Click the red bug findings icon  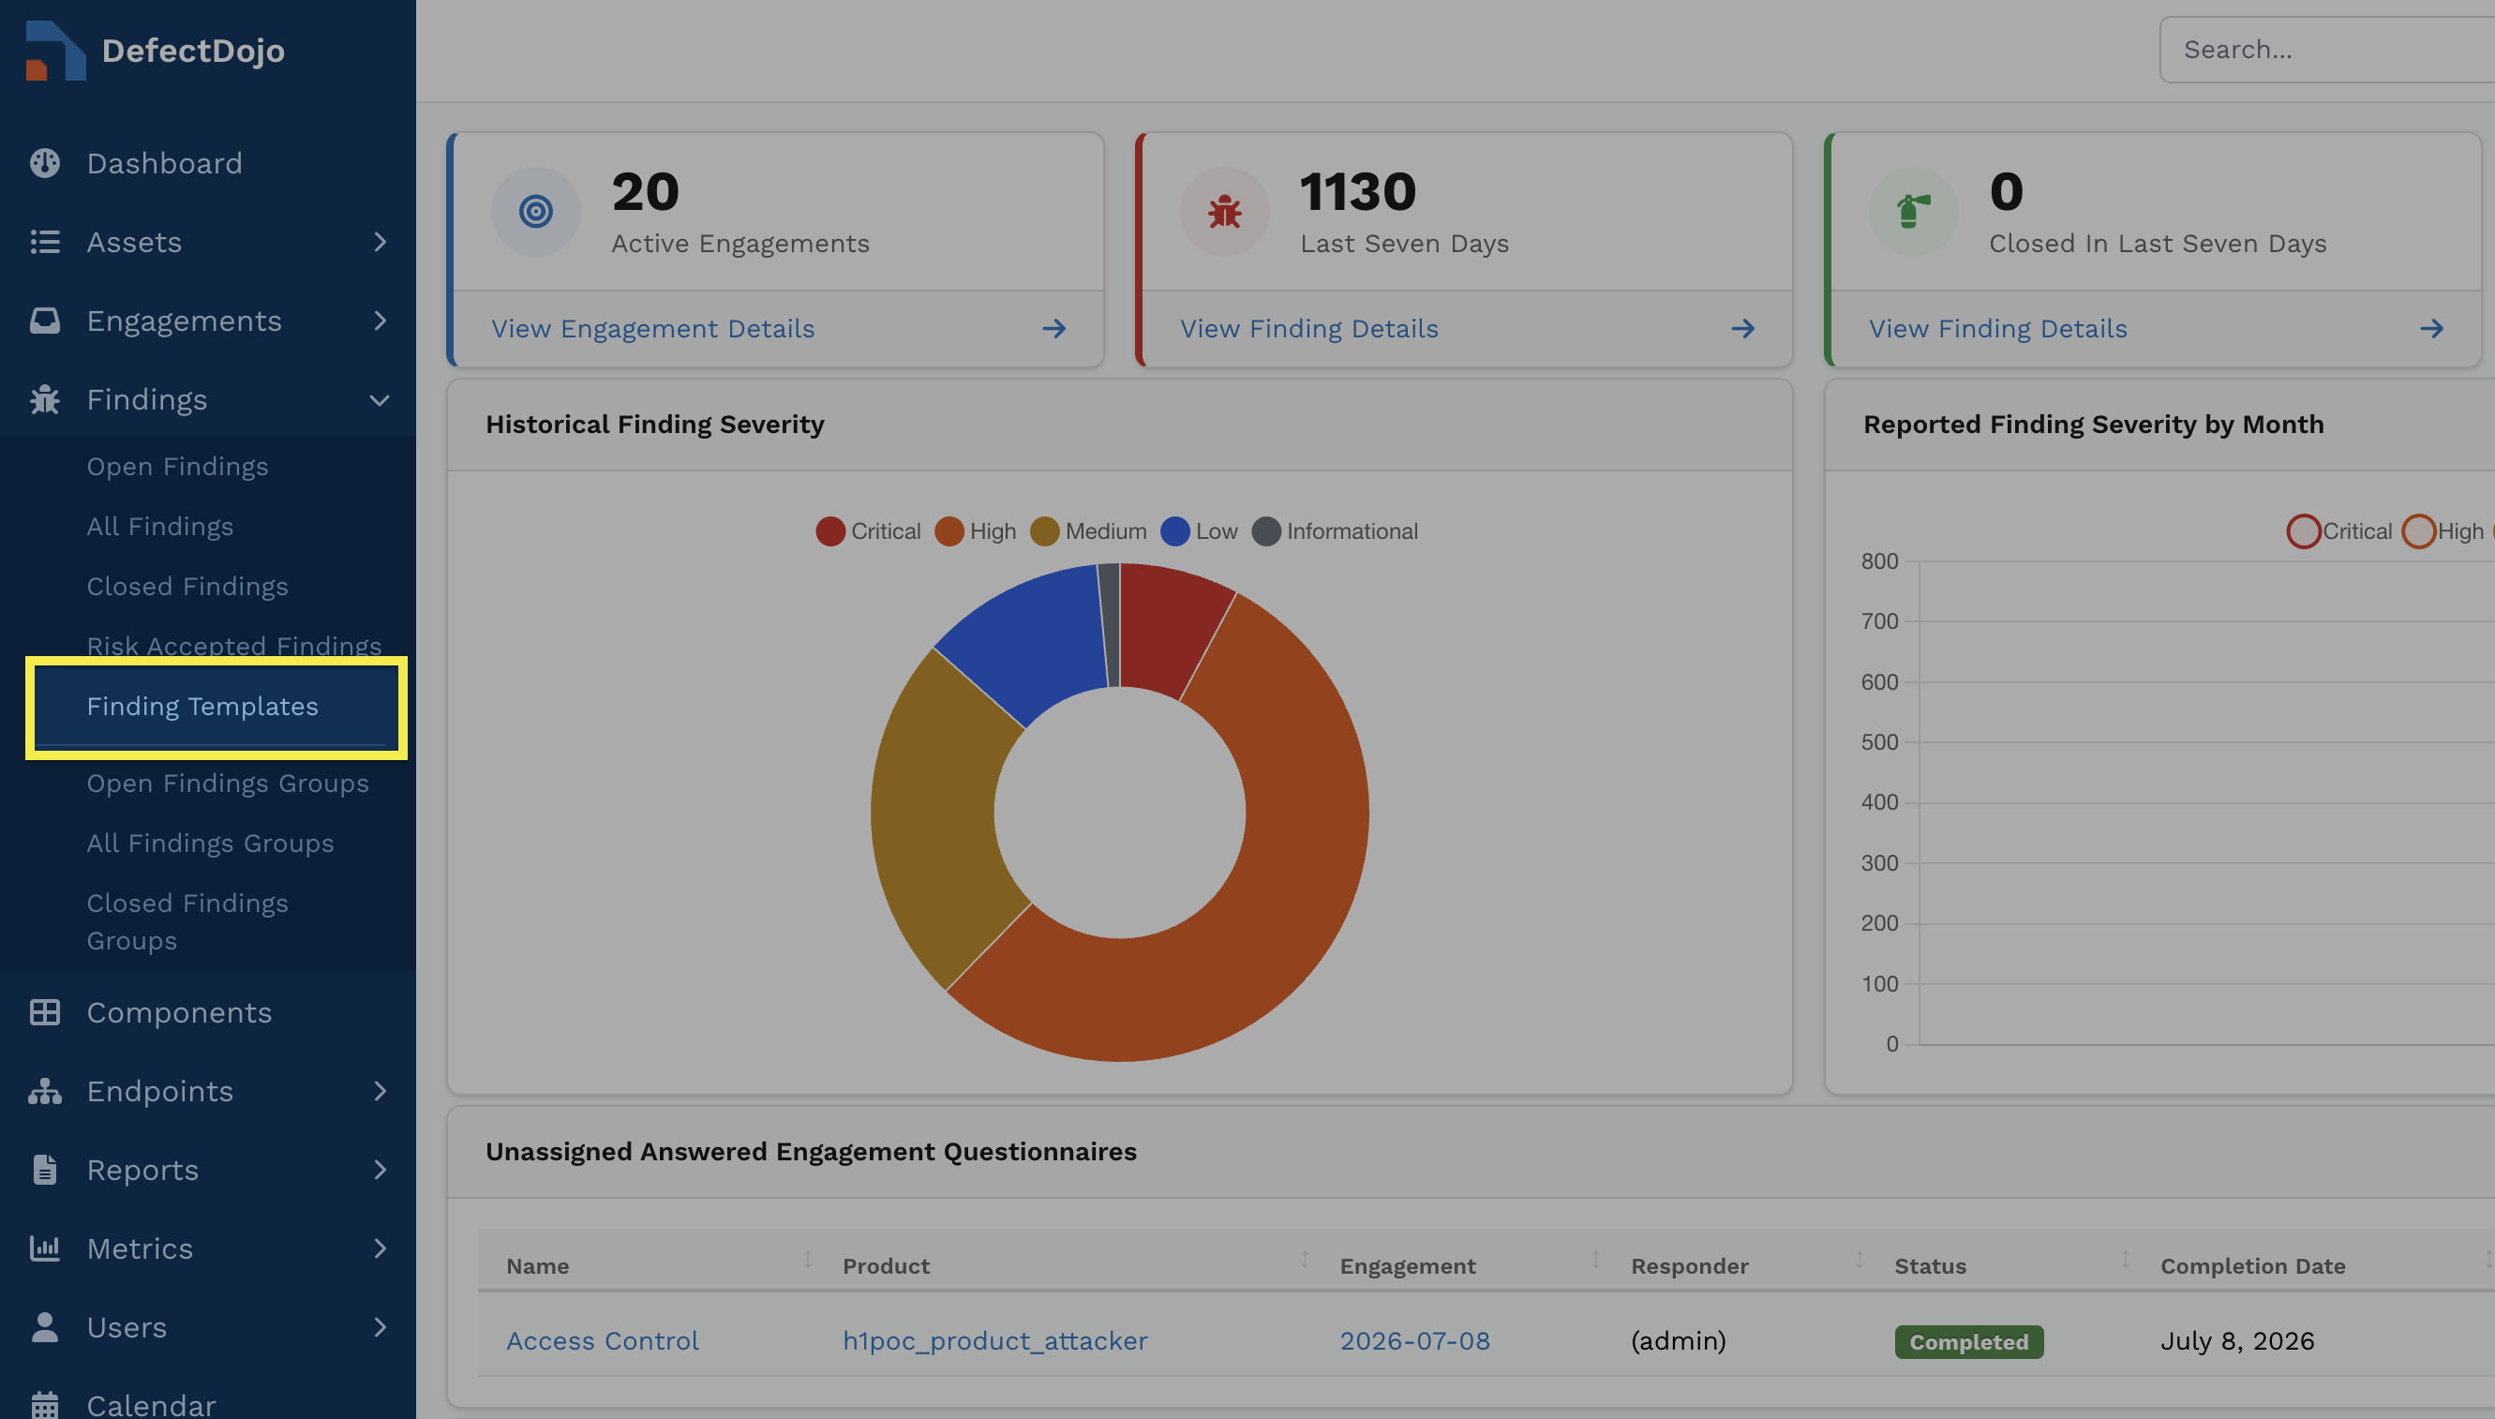(x=1225, y=212)
